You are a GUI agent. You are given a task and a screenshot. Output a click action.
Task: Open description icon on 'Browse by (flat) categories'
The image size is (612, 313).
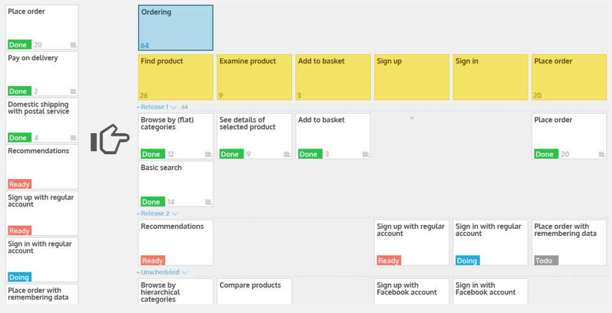click(x=208, y=154)
